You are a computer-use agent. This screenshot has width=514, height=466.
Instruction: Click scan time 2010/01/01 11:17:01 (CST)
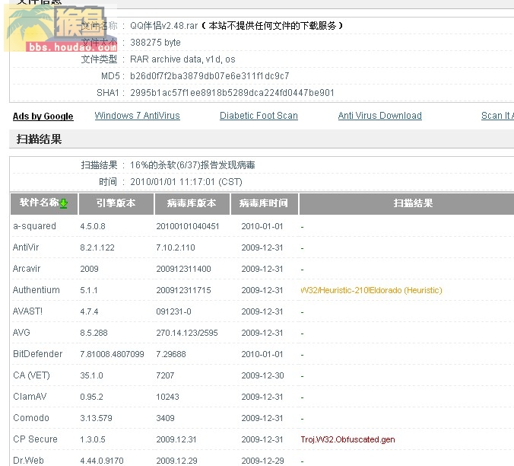pyautogui.click(x=186, y=182)
